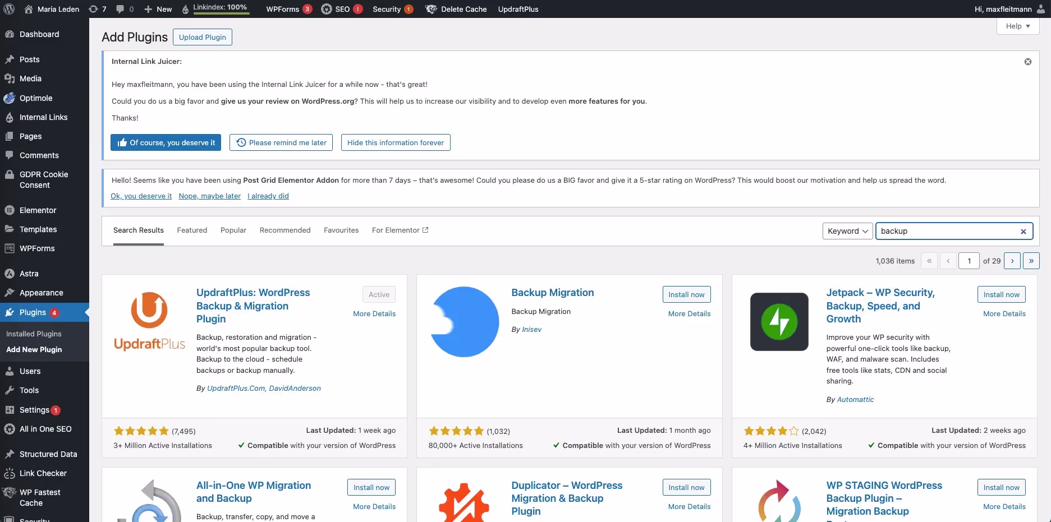Install the Jetpack plugin
This screenshot has width=1051, height=522.
[1002, 294]
